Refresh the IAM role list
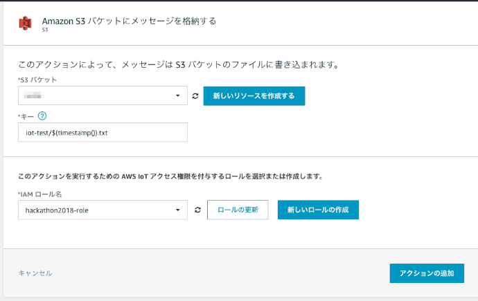The height and width of the screenshot is (301, 478). coord(198,210)
